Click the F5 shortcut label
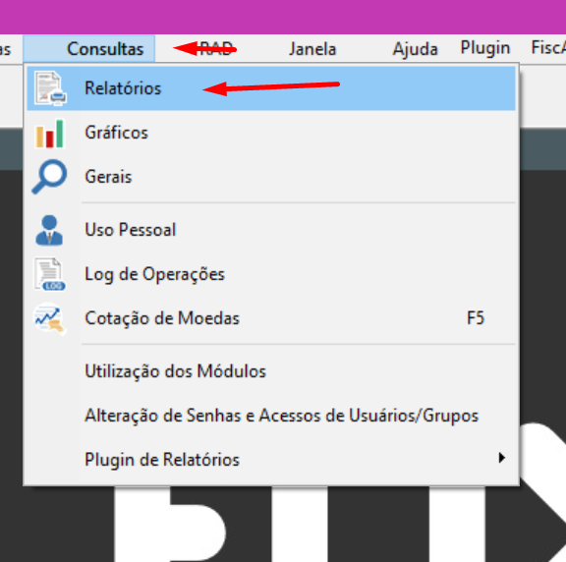Viewport: 566px width, 562px height. [x=476, y=318]
